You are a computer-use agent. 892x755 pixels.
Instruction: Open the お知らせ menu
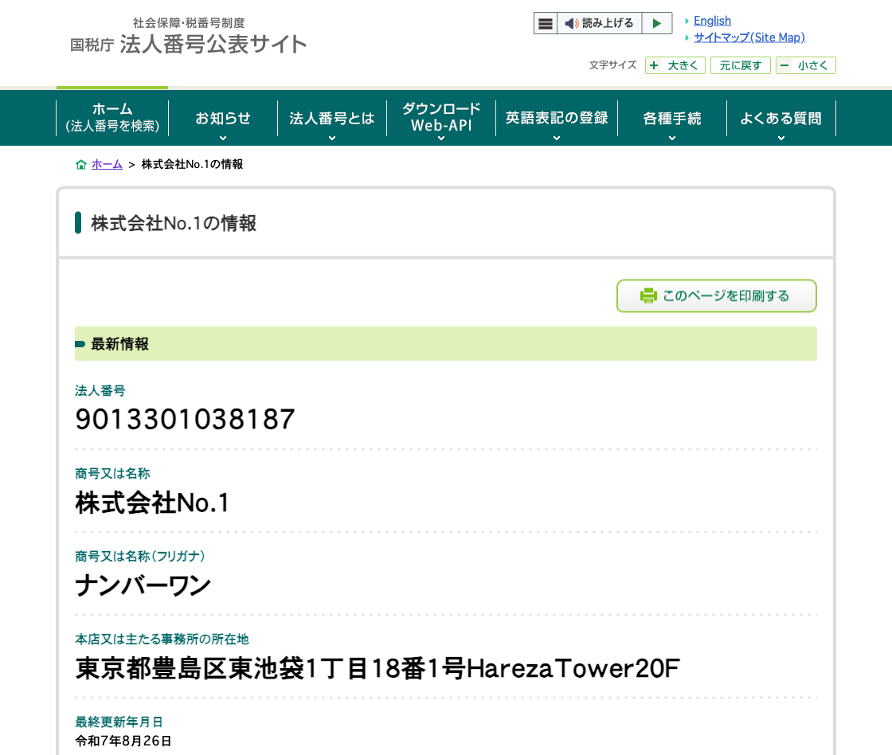click(x=223, y=118)
